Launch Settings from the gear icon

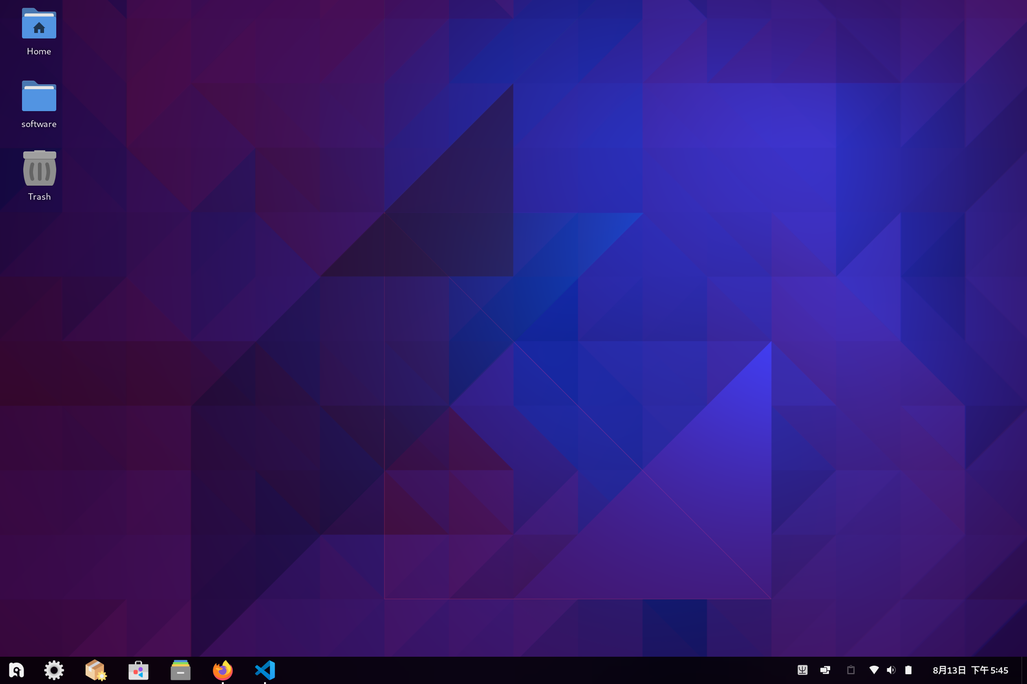click(x=54, y=670)
